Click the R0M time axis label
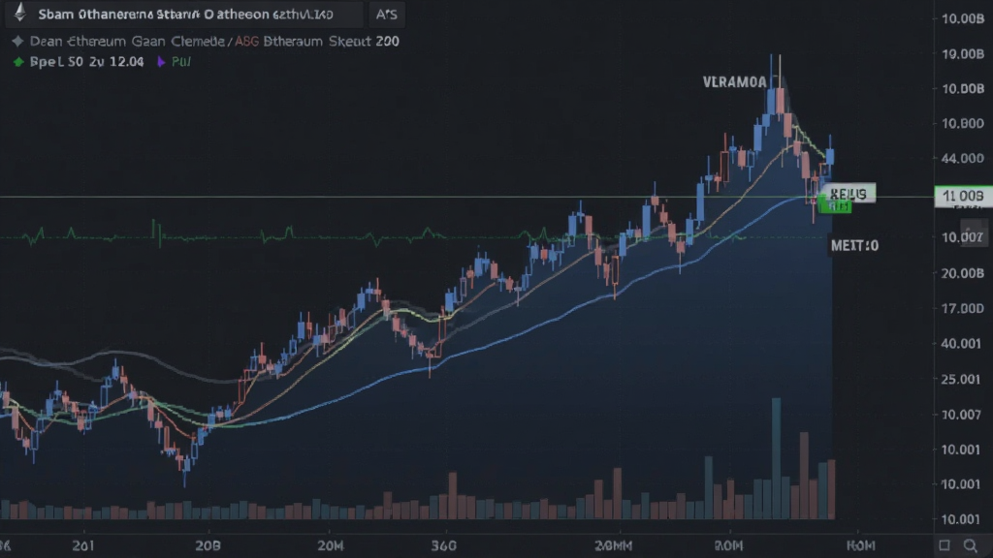Image resolution: width=993 pixels, height=558 pixels. (729, 545)
